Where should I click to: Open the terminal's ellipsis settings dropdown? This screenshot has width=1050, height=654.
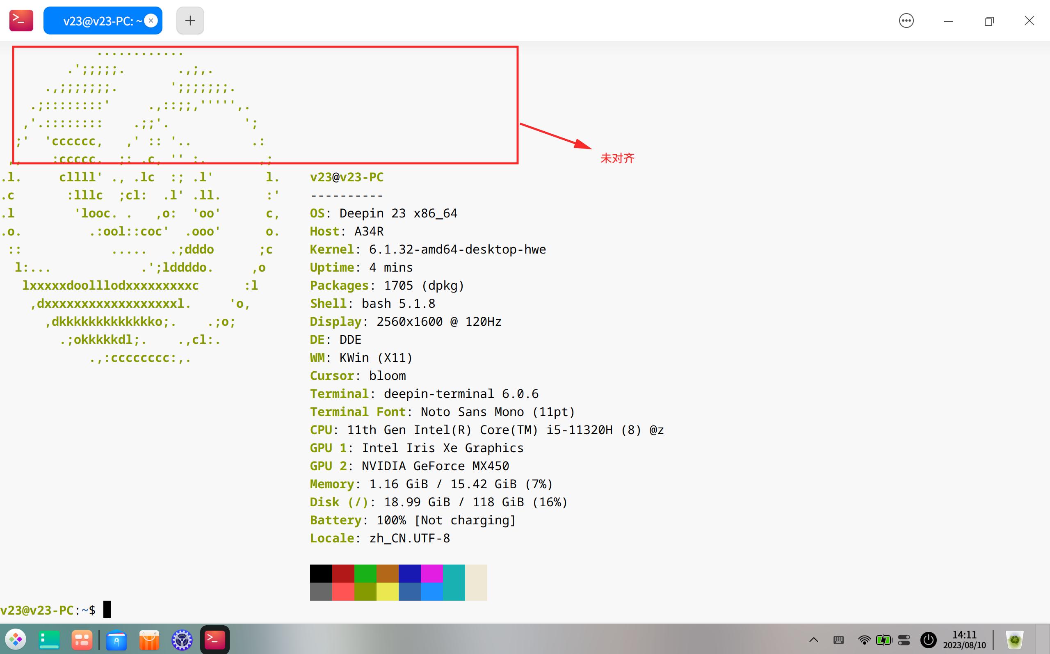pyautogui.click(x=906, y=21)
